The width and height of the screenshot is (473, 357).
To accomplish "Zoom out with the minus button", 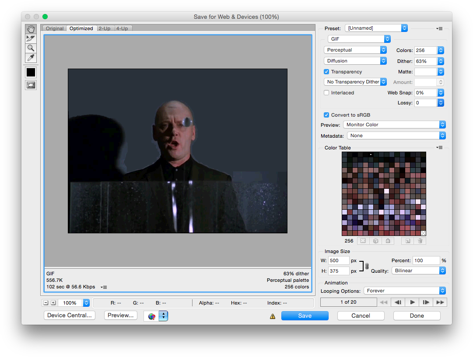I will pyautogui.click(x=46, y=303).
